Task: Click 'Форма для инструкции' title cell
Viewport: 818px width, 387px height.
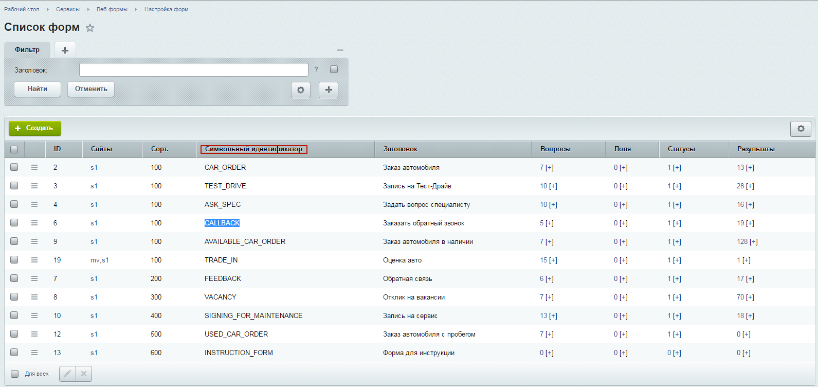Action: point(419,353)
